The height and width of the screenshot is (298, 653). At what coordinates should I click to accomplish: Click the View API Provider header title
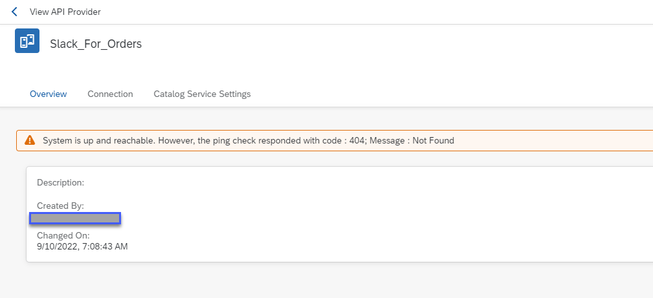[65, 12]
